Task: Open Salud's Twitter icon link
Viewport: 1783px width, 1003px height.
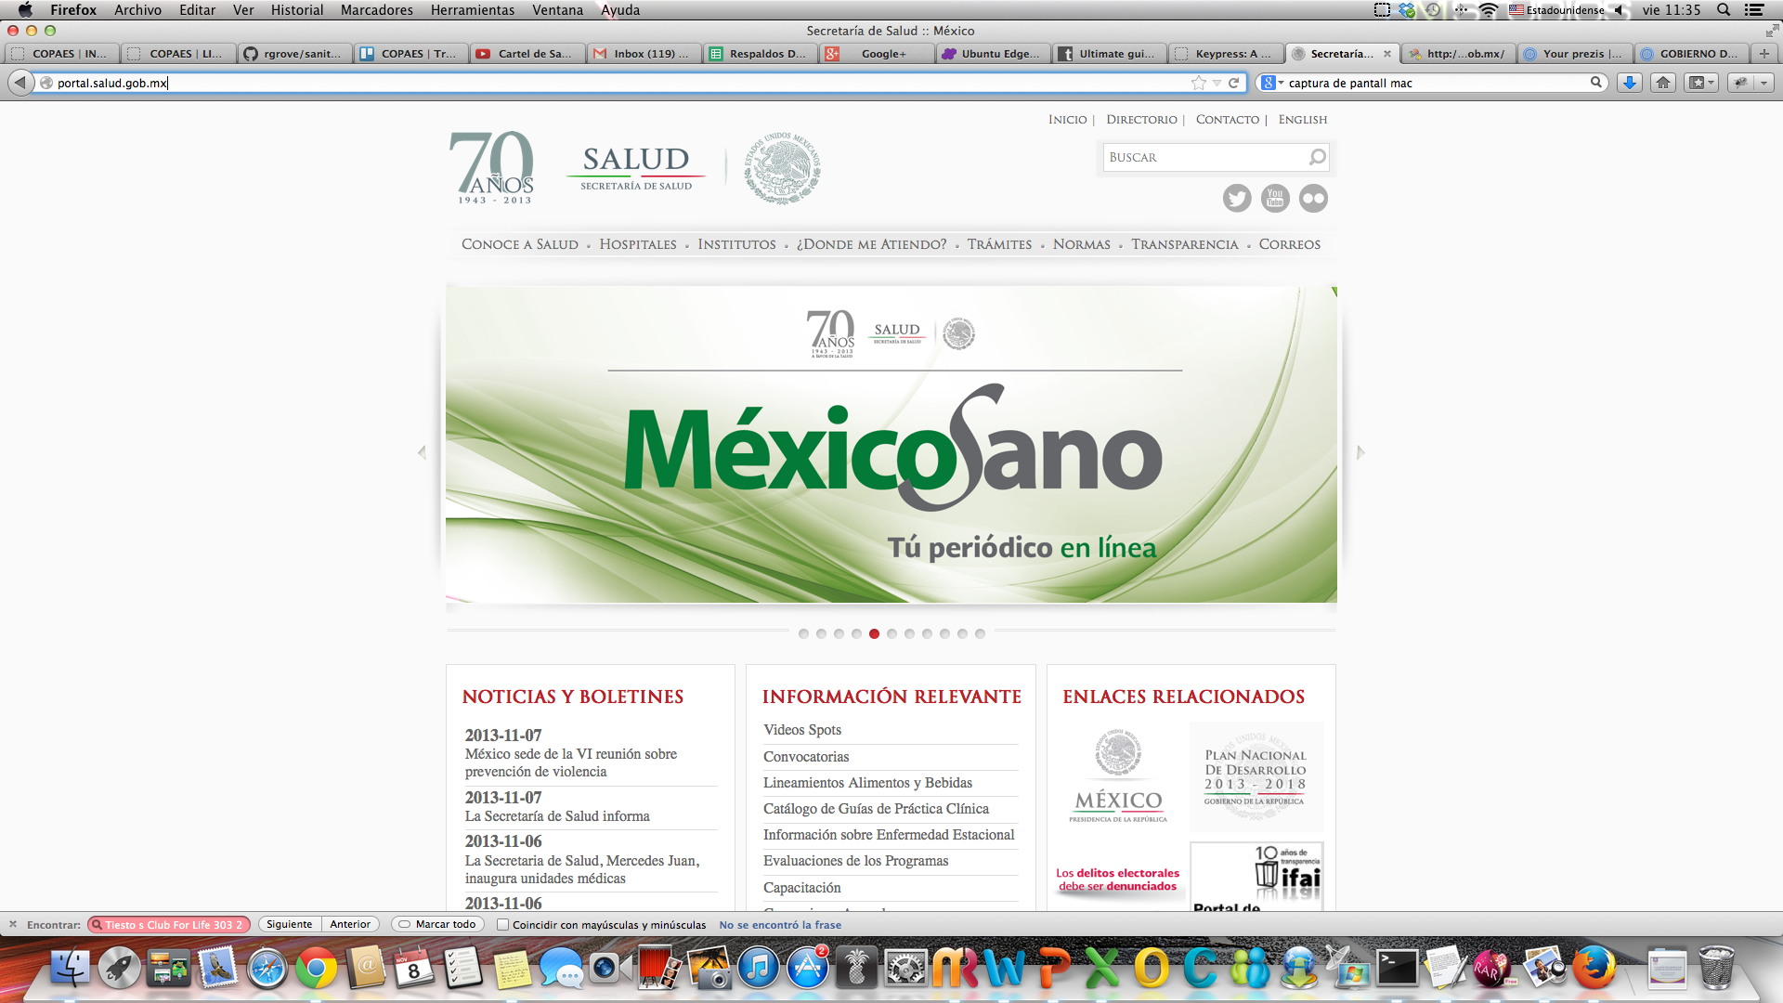Action: point(1237,198)
